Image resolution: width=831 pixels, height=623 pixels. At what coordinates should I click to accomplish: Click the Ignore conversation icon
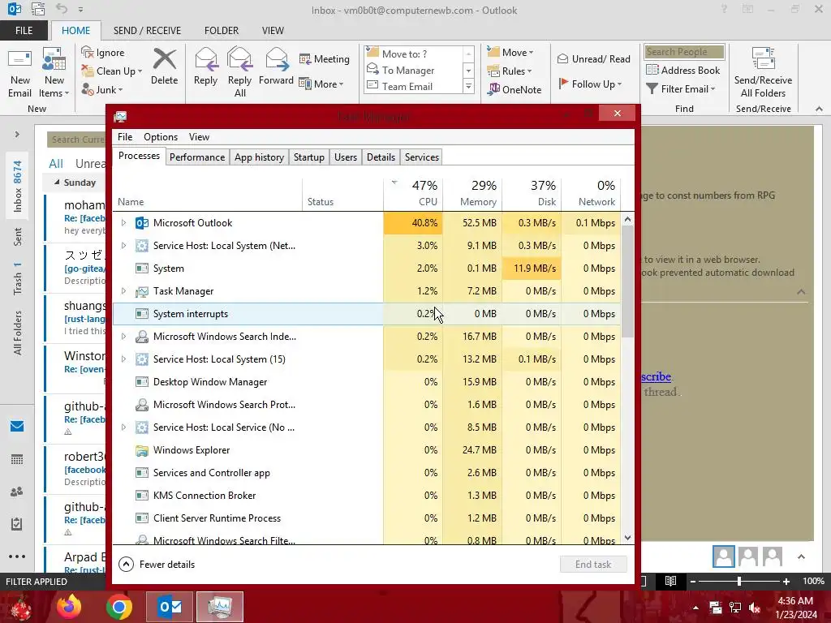[88, 52]
